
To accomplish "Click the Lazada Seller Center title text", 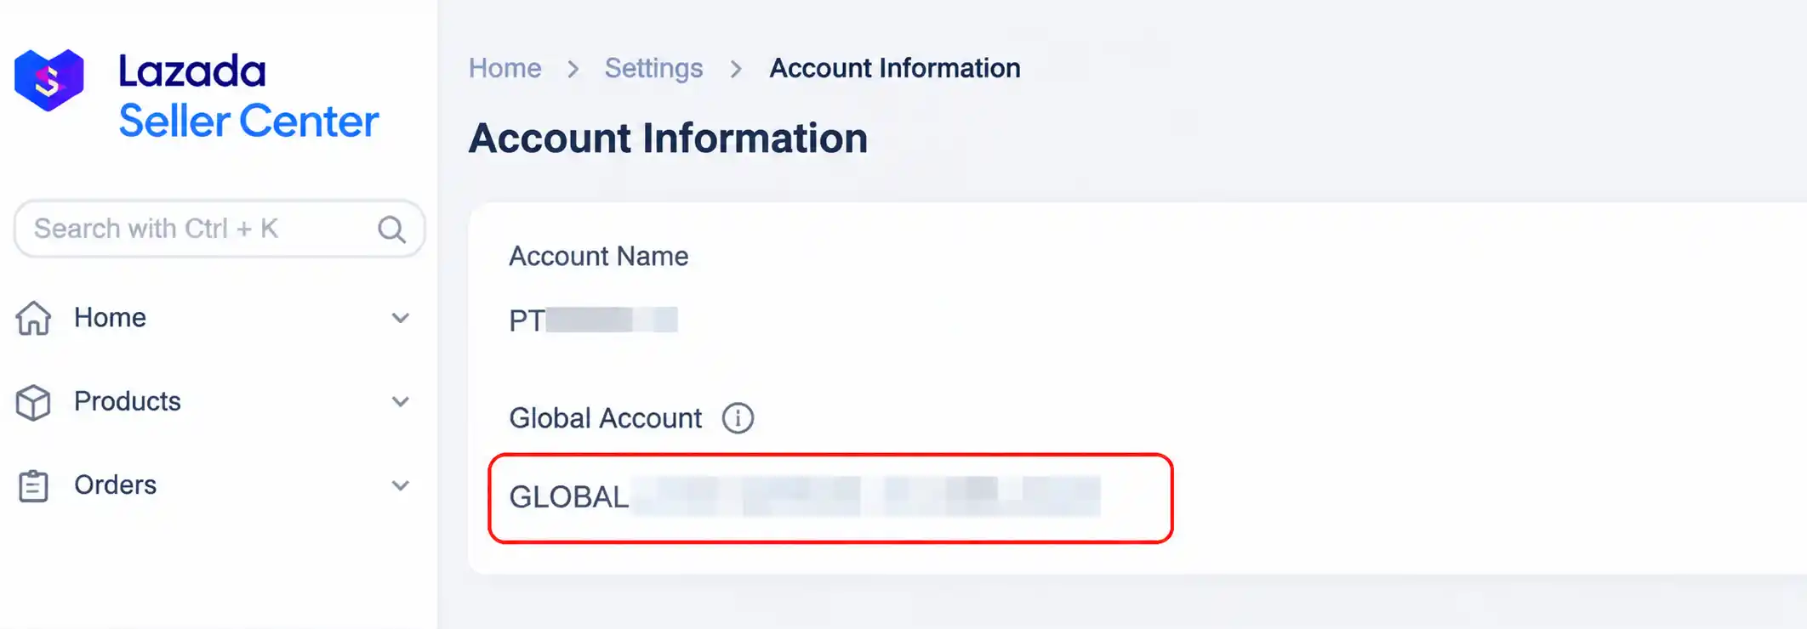I will [x=248, y=95].
